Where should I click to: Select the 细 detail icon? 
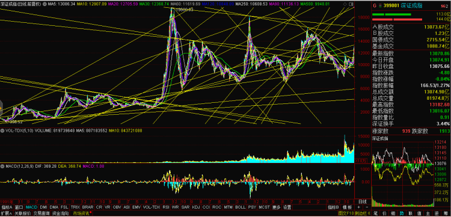pyautogui.click(x=393, y=213)
